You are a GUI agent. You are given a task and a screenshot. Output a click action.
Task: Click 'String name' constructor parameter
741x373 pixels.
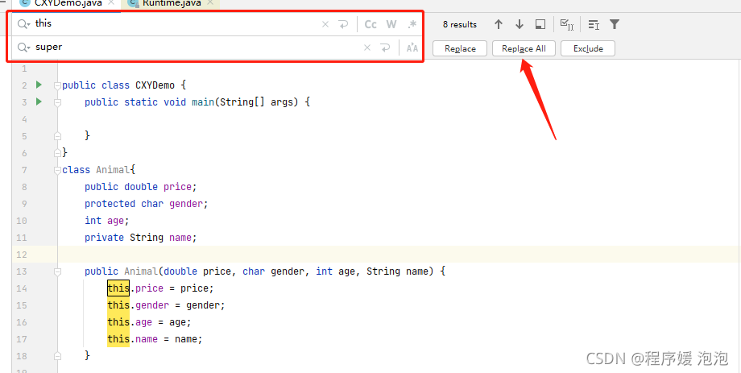click(x=396, y=271)
